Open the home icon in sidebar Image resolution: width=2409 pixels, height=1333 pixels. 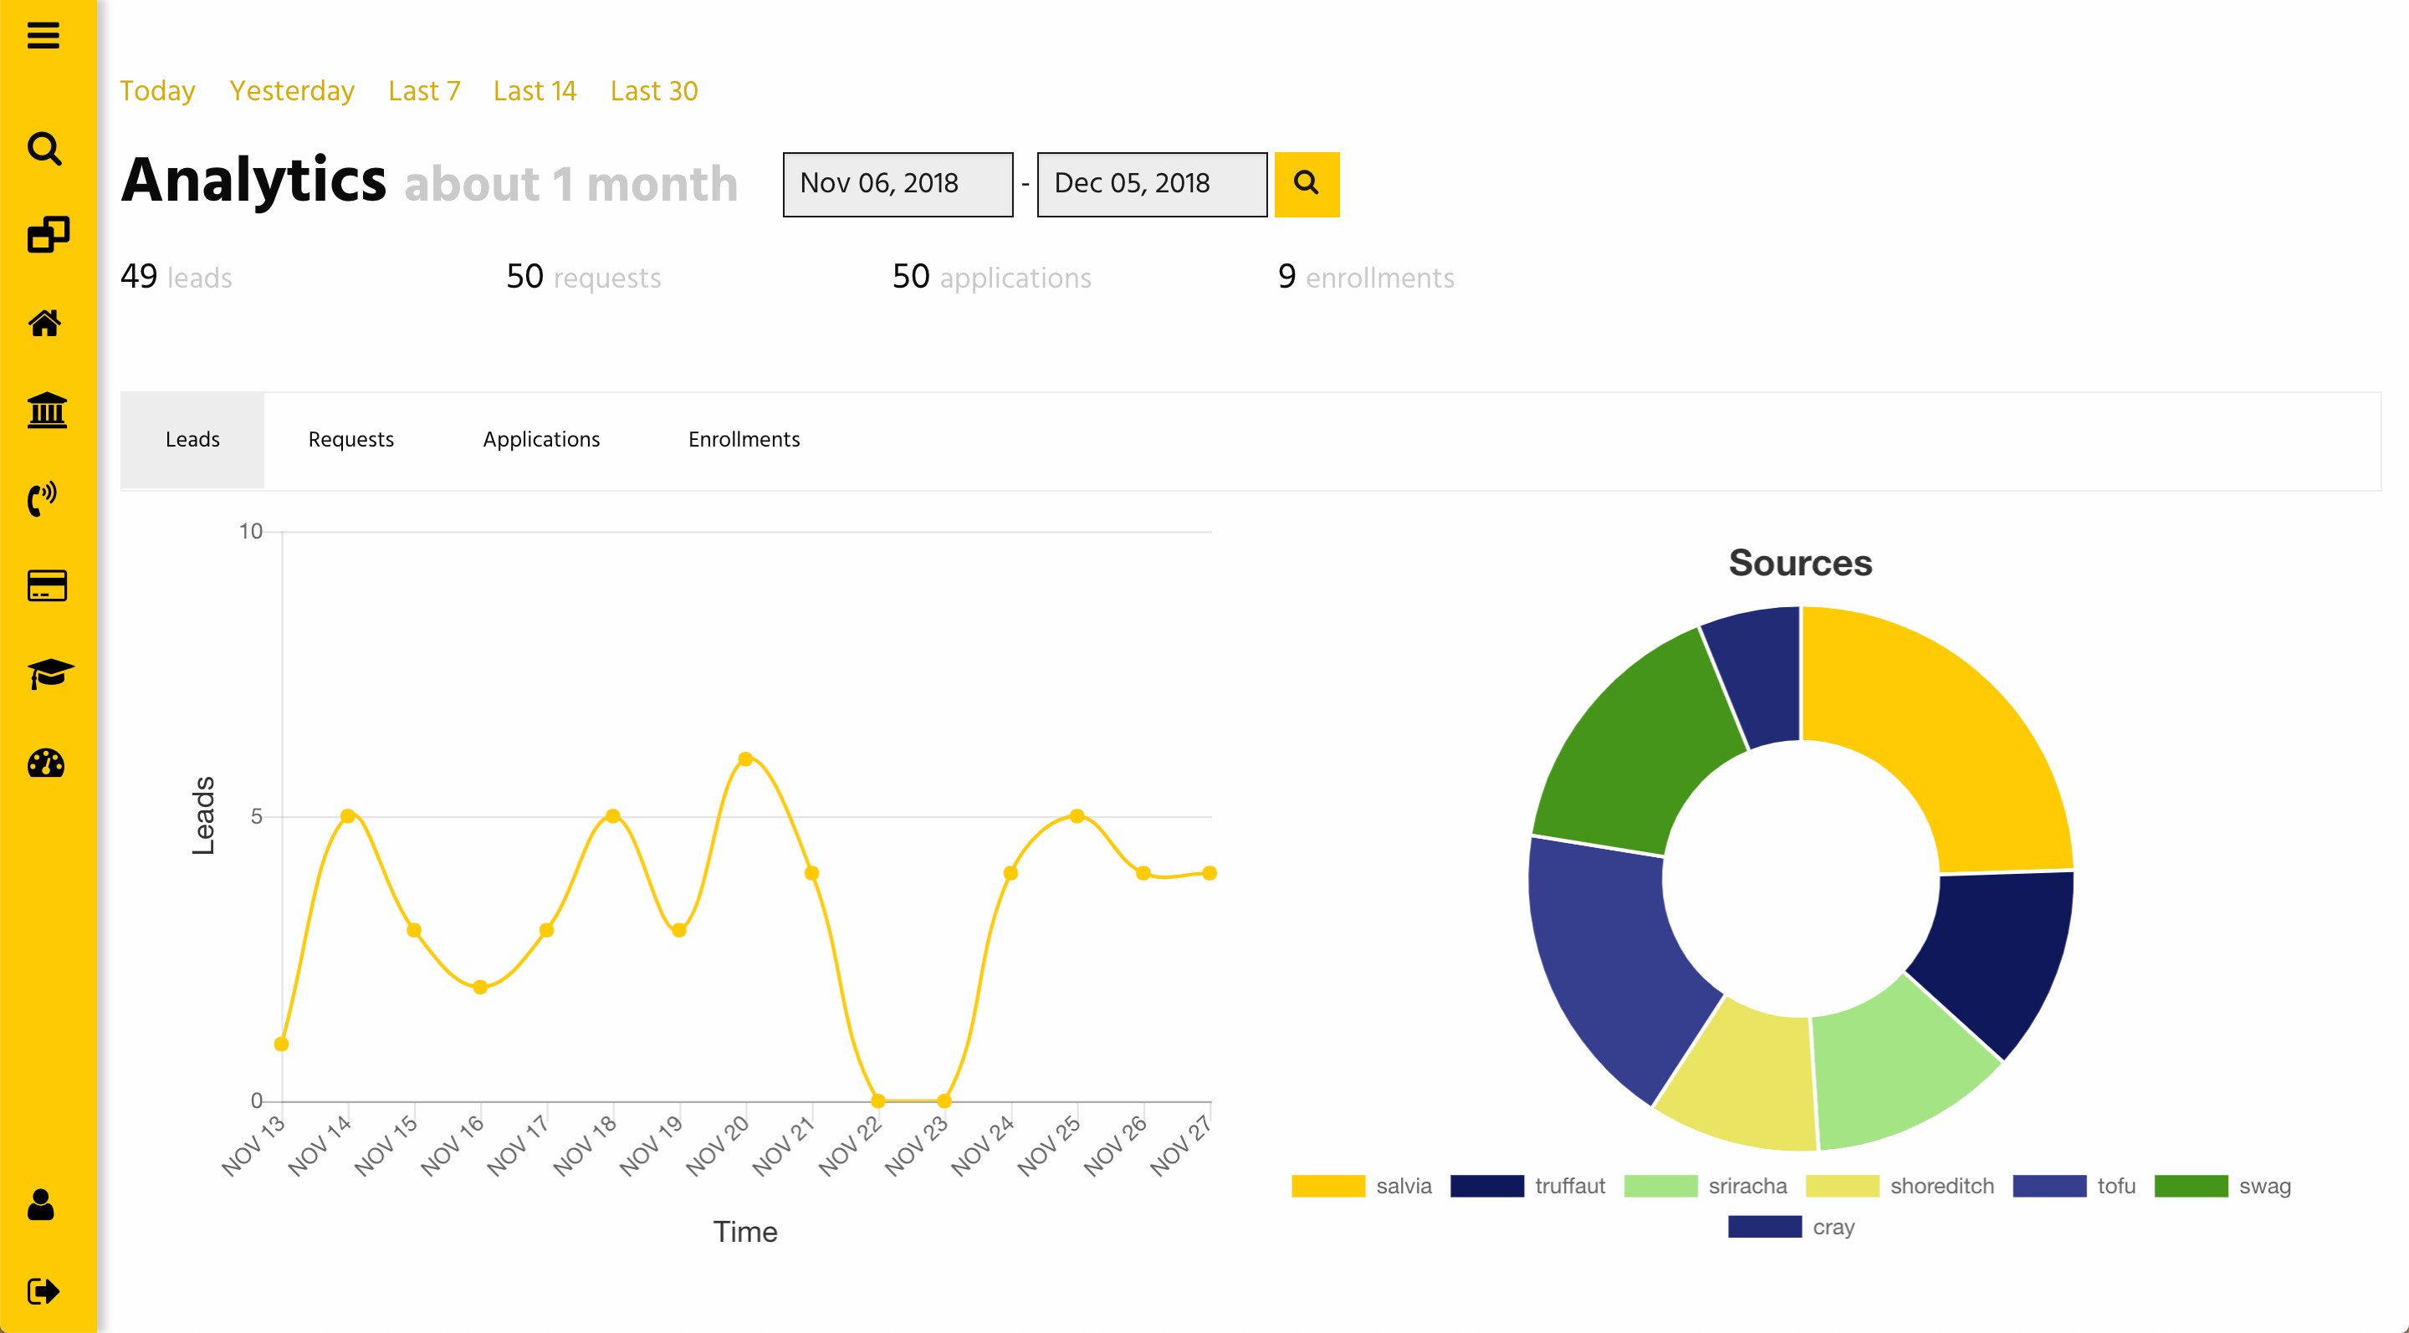[44, 324]
